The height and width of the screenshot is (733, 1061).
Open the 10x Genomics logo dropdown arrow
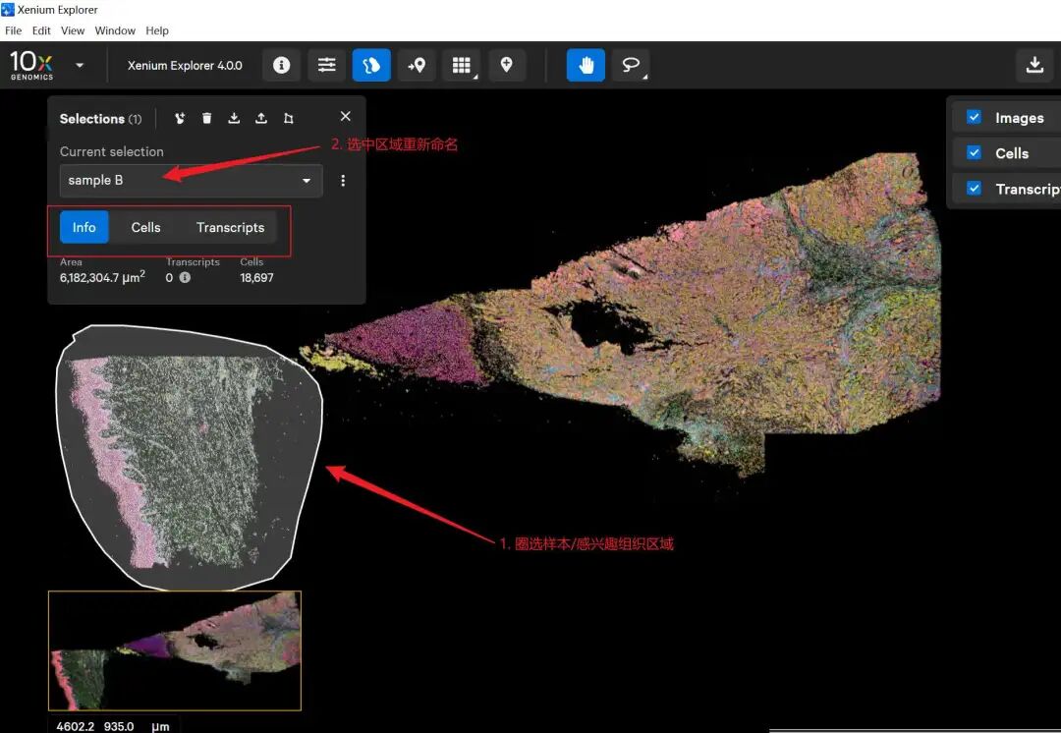coord(80,66)
